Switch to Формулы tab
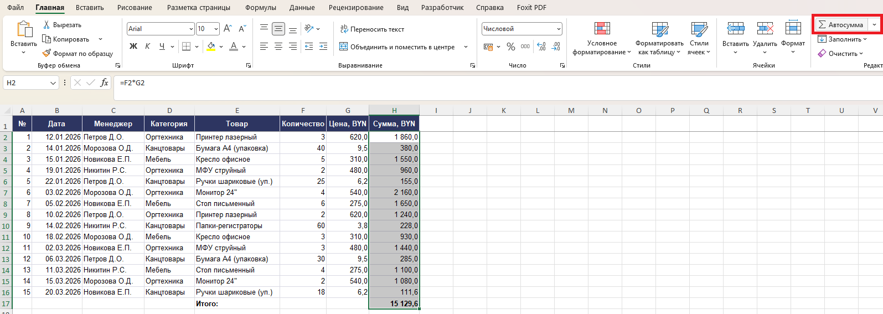This screenshot has height=314, width=883. (261, 7)
